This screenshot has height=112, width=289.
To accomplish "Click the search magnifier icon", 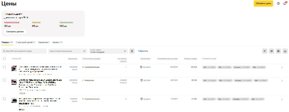I will click(x=4, y=51).
